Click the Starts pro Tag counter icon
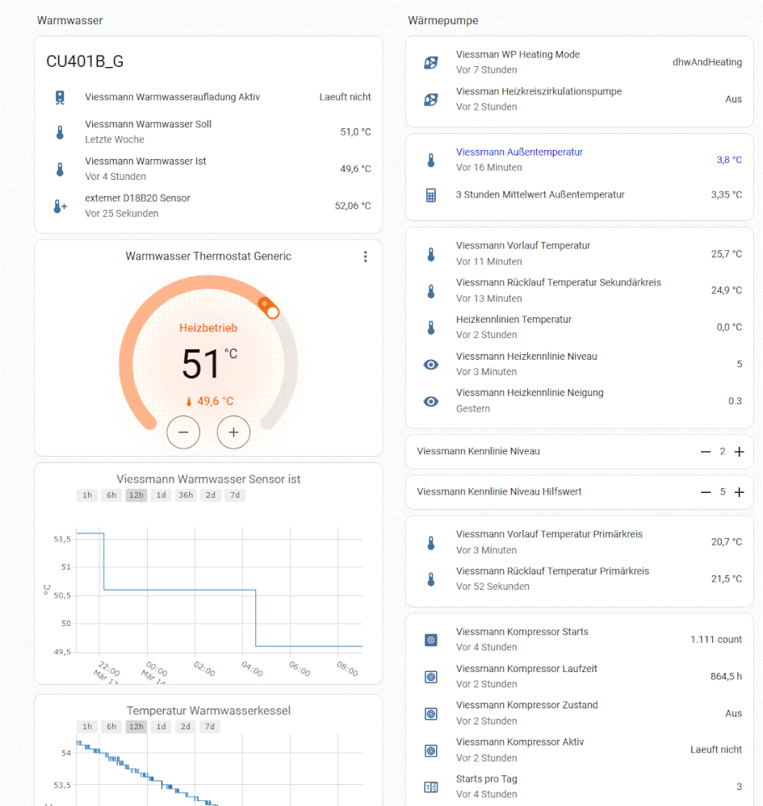The image size is (763, 806). (x=431, y=787)
